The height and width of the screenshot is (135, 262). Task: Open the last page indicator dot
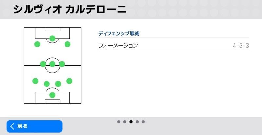click(x=143, y=122)
